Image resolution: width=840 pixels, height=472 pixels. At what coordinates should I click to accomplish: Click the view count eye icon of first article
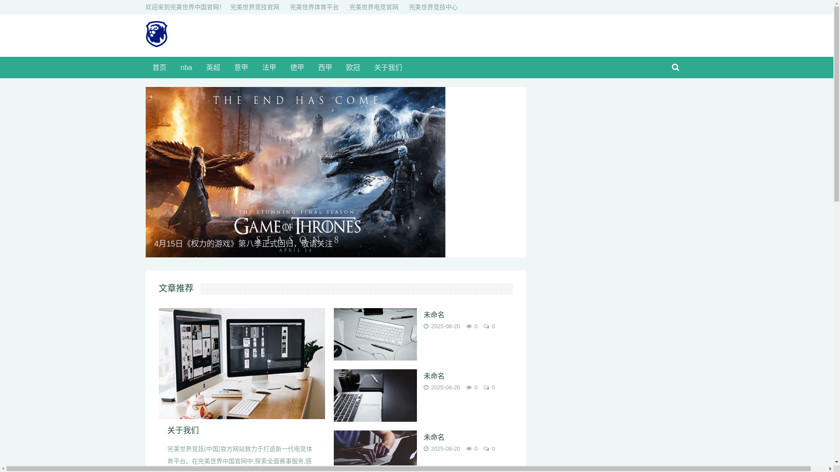tap(469, 326)
